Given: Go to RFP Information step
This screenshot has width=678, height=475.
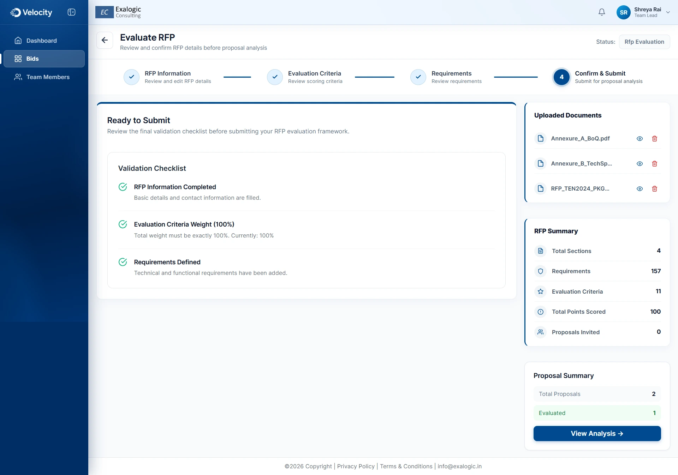Looking at the screenshot, I should (x=168, y=73).
